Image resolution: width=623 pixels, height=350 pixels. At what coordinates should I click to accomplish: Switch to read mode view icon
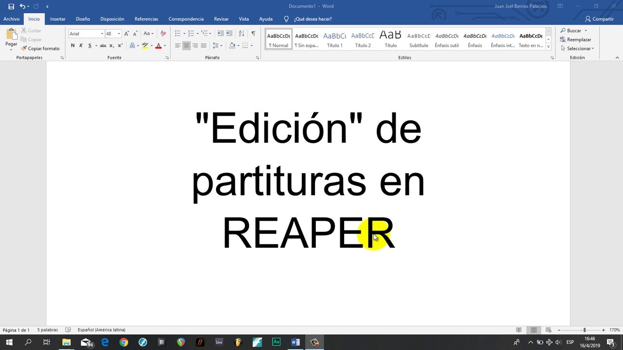[519, 330]
